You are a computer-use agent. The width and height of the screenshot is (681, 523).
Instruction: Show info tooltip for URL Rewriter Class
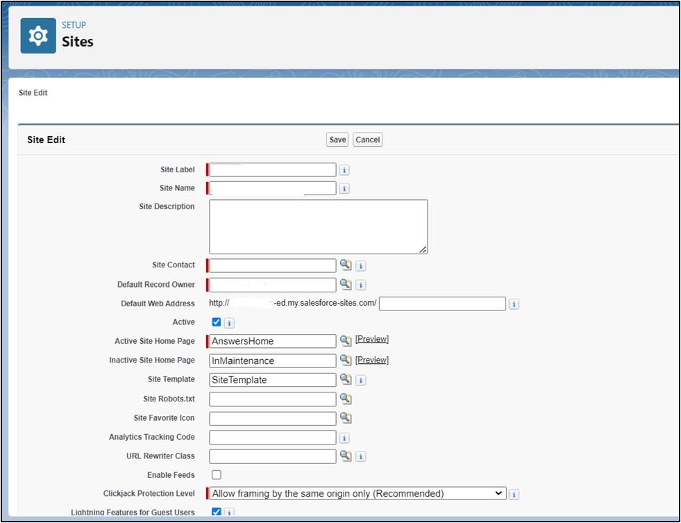point(360,456)
